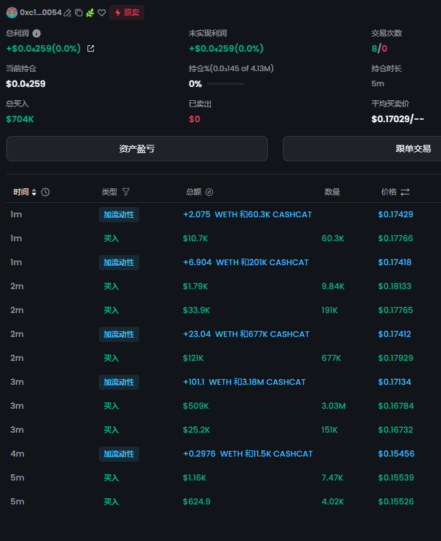Click the 总额 column header
This screenshot has width=441, height=541.
(193, 192)
